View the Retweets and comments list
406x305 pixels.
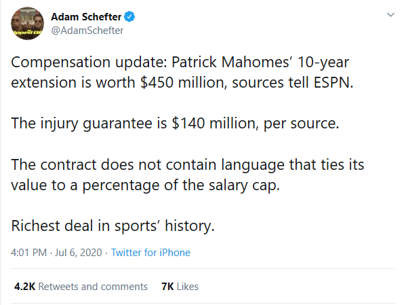click(x=81, y=287)
